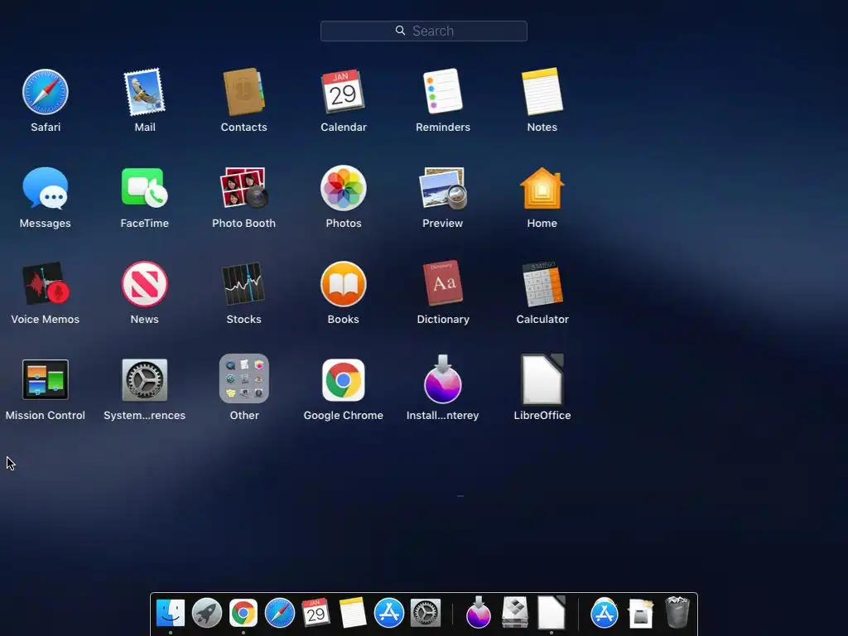This screenshot has height=636, width=848.
Task: Open the Photo Booth app
Action: (x=244, y=188)
